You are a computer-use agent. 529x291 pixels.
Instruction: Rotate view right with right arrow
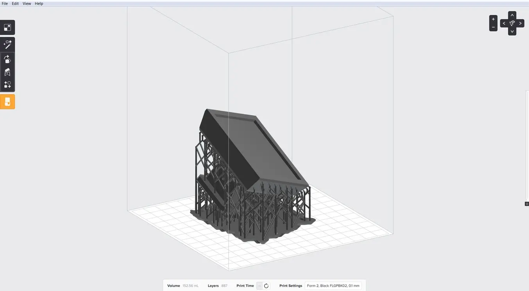click(x=520, y=23)
